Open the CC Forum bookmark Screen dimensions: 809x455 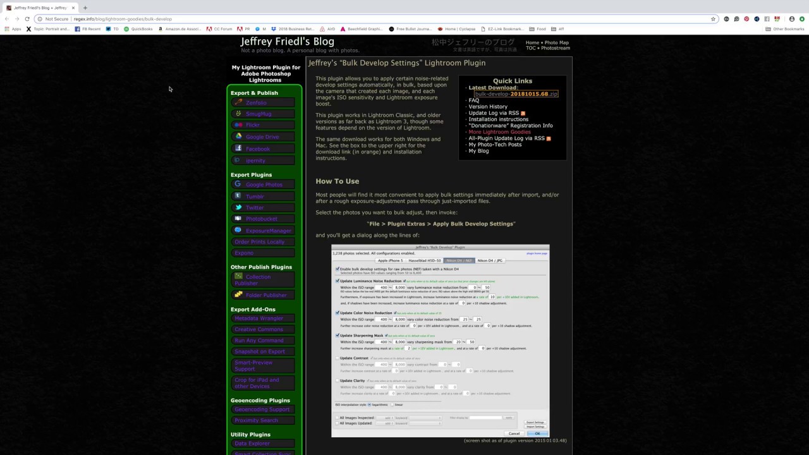(219, 29)
